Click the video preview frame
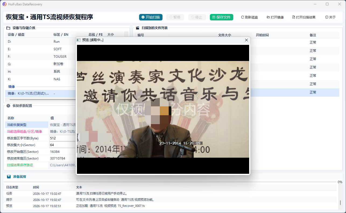The width and height of the screenshot is (346, 213). pos(163,109)
